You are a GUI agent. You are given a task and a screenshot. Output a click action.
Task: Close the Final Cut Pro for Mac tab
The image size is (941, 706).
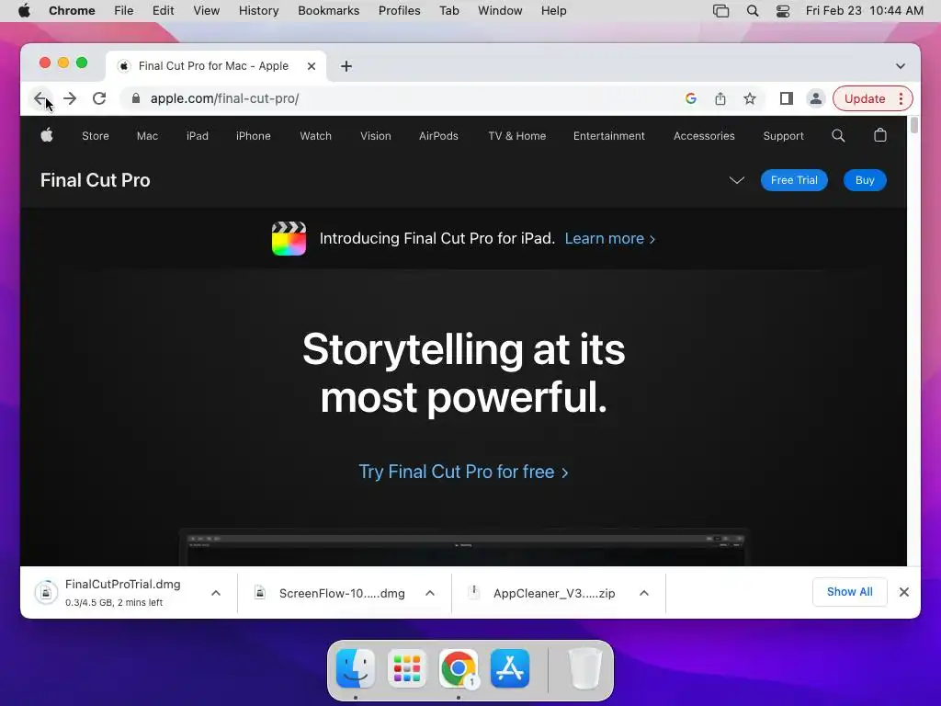311,66
